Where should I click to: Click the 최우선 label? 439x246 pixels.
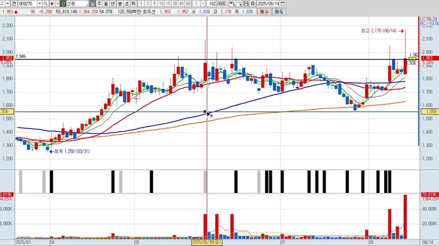[149, 12]
